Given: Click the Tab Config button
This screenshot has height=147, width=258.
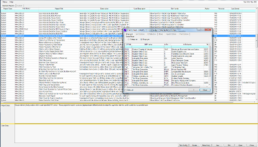Looking at the screenshot, I should click(183, 145).
